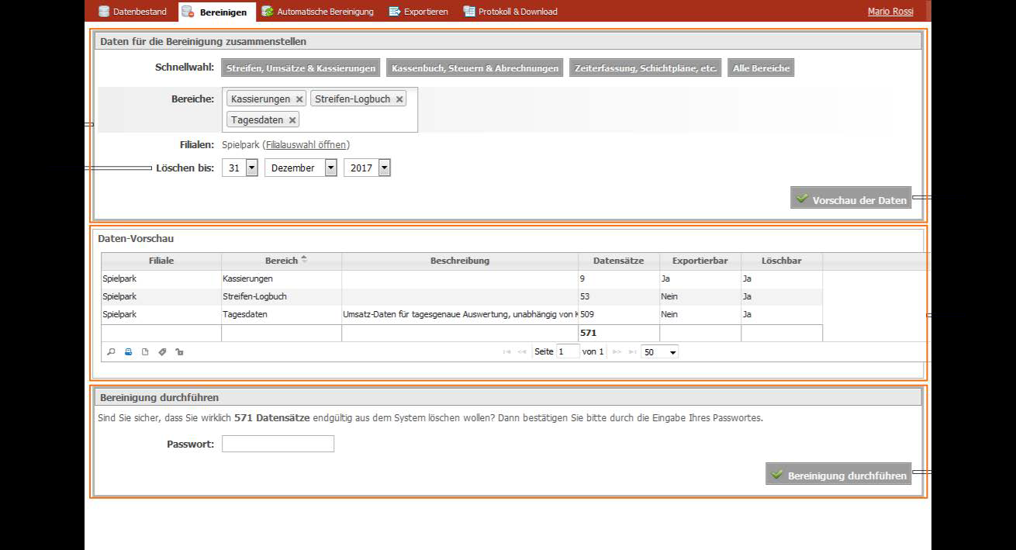This screenshot has height=550, width=1016.
Task: Choose quick selection Zeiterfassung, Schichtpläne, etc.
Action: tap(645, 68)
